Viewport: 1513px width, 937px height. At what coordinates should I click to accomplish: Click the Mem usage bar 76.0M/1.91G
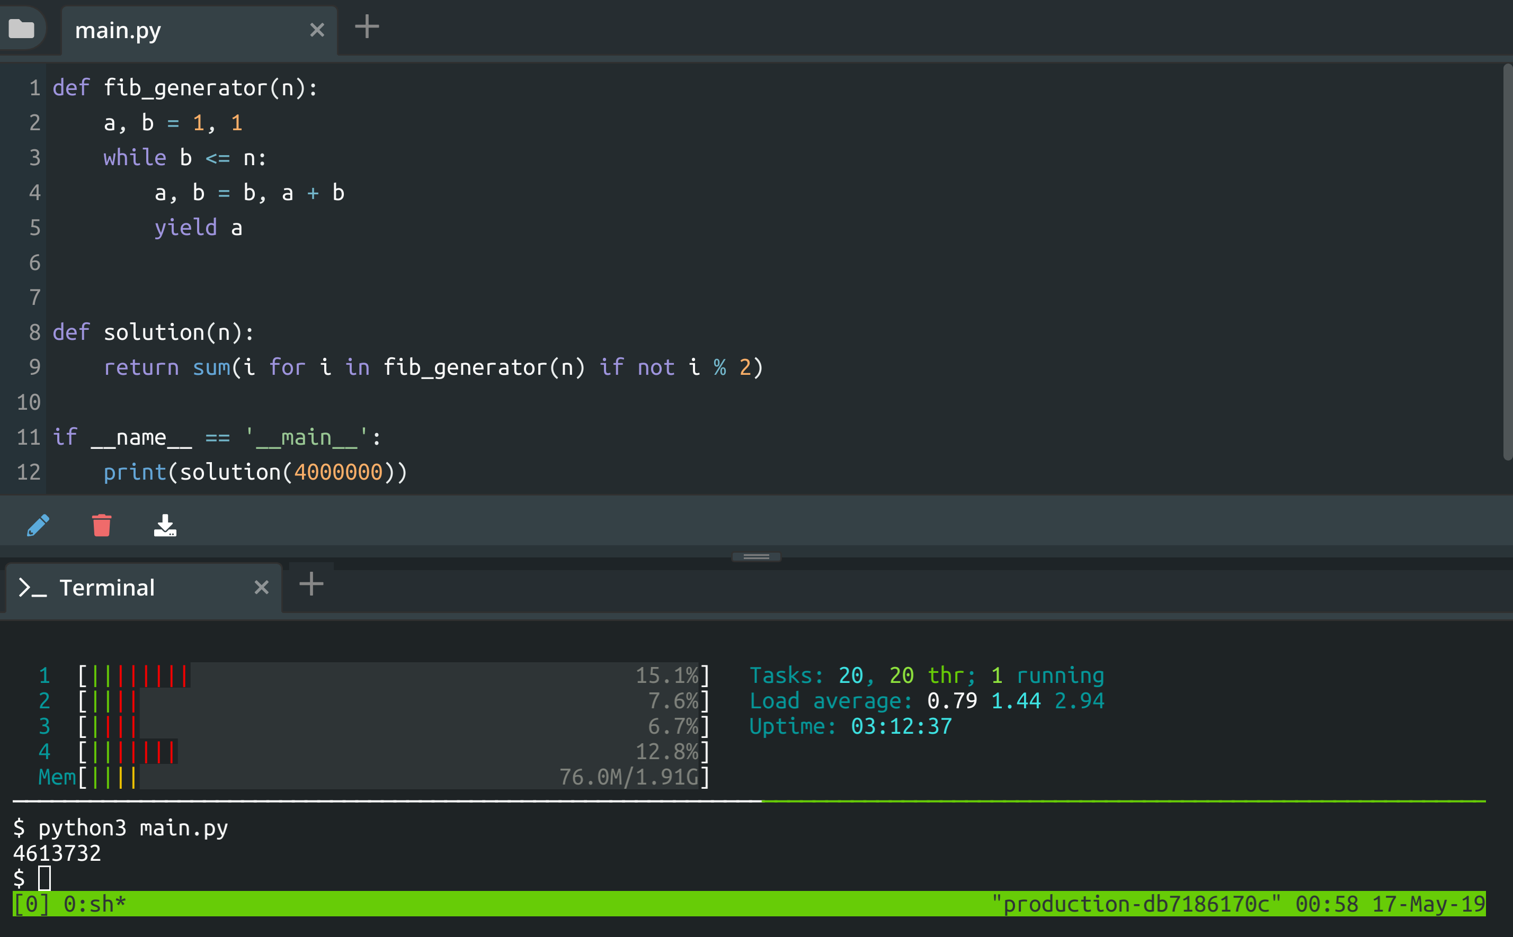[x=394, y=777]
